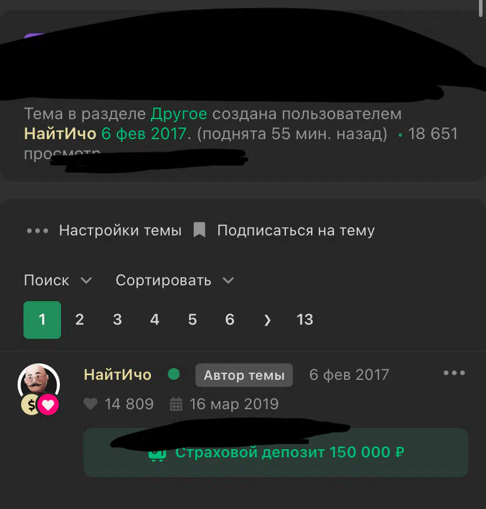Click the pink heart badge on avatar
Image resolution: width=486 pixels, height=509 pixels.
pyautogui.click(x=48, y=405)
